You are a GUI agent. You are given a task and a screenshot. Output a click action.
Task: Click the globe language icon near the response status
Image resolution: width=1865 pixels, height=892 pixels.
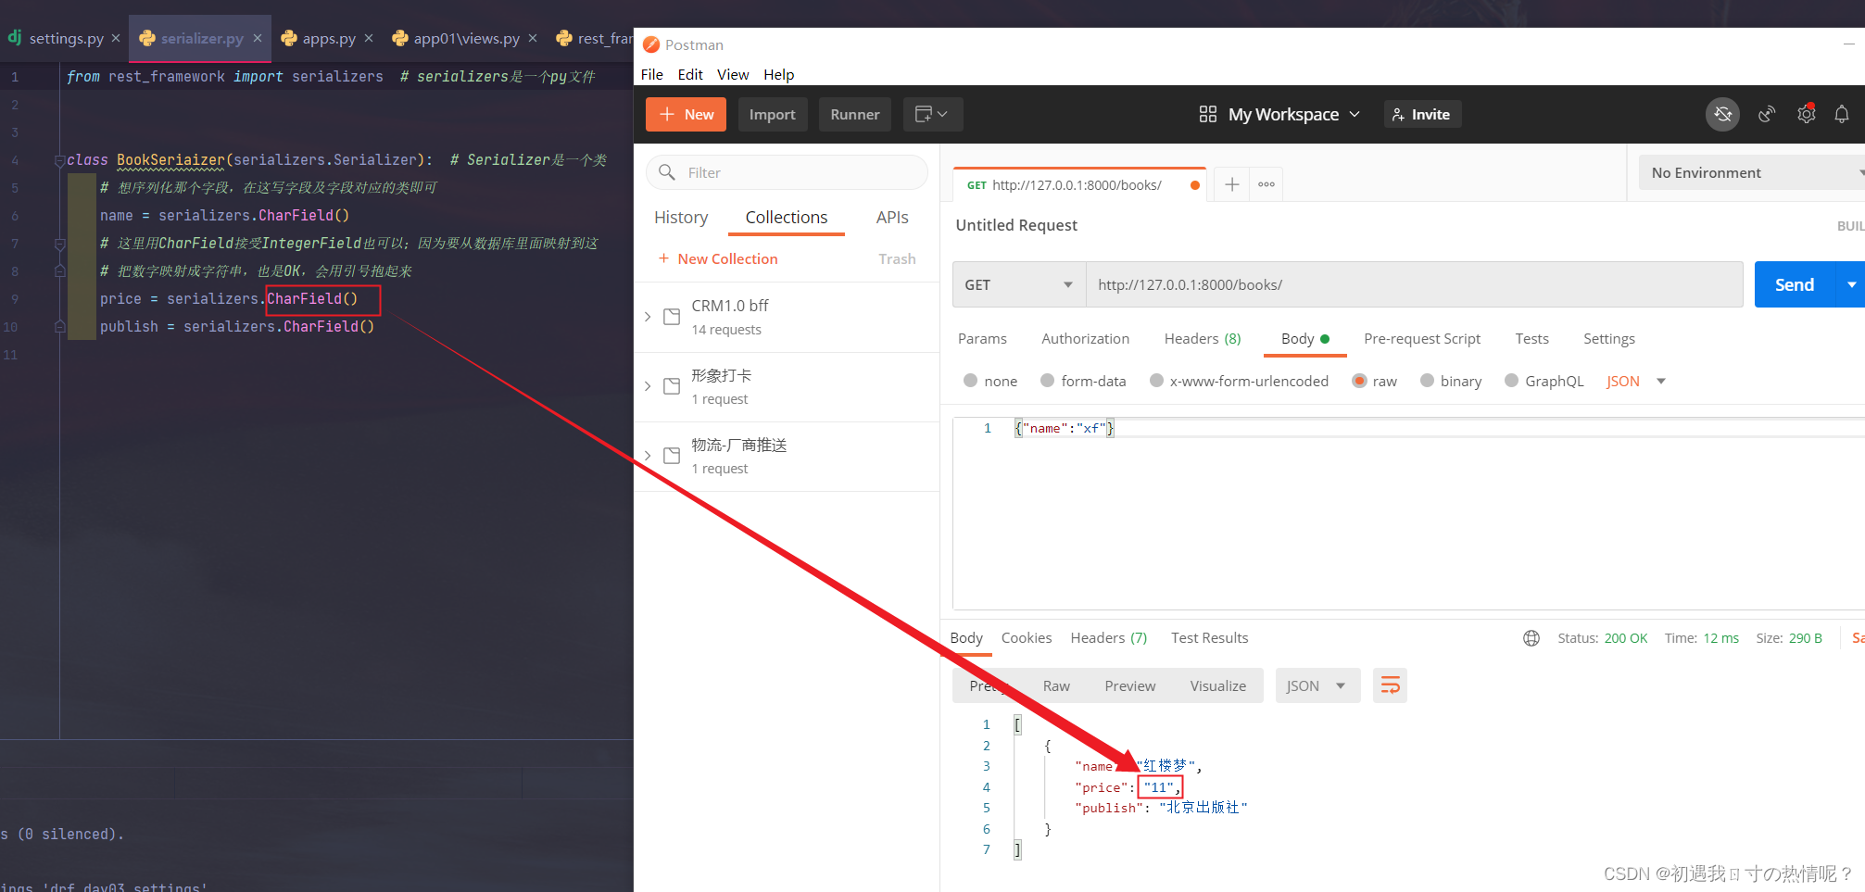coord(1531,637)
